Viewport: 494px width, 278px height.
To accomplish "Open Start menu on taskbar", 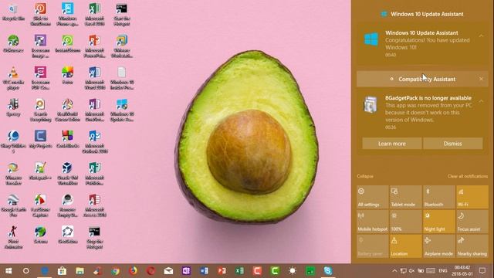I will click(8, 271).
